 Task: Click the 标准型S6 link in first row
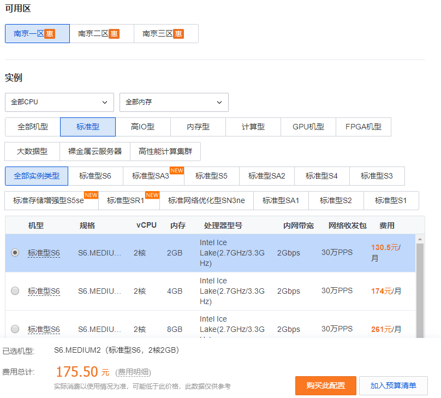(x=44, y=253)
